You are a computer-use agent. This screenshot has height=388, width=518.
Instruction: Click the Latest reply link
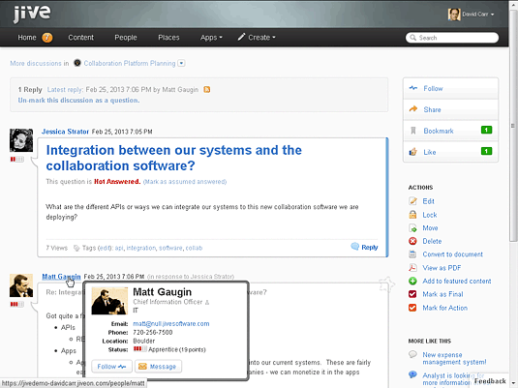[65, 89]
